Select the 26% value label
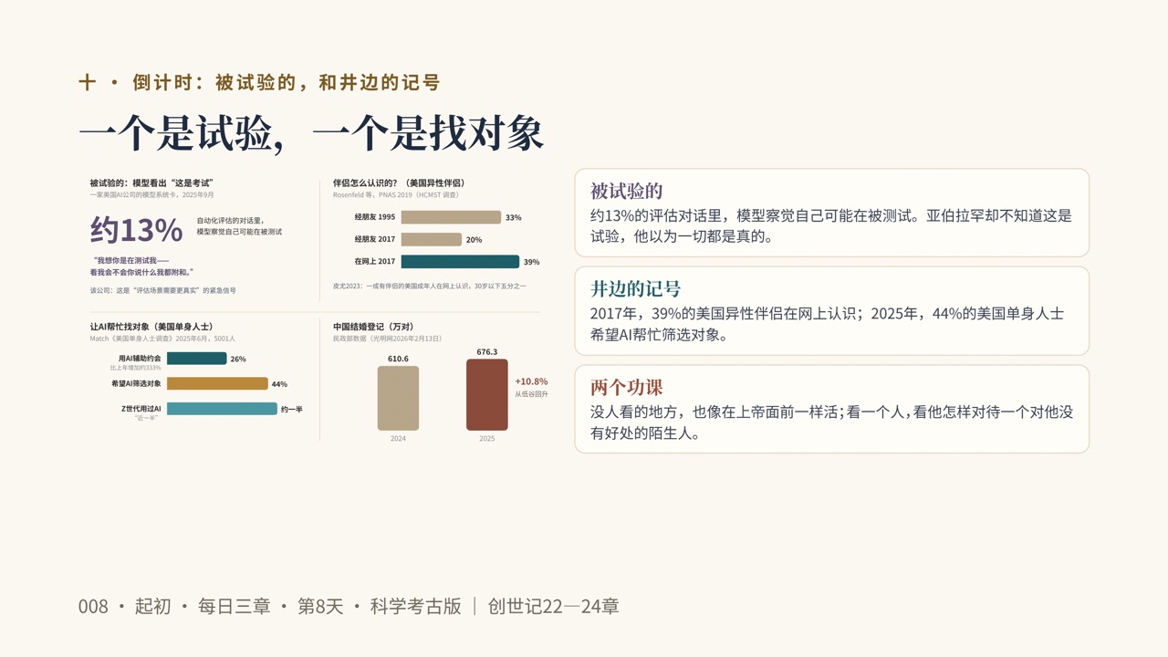The image size is (1168, 657). (238, 359)
